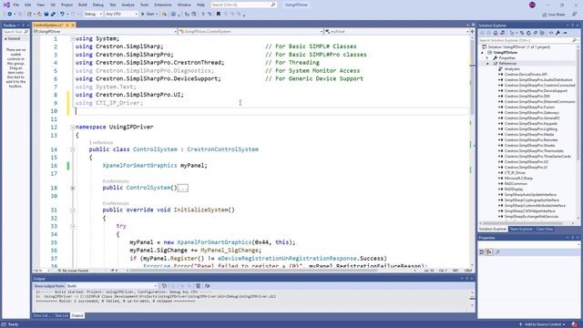This screenshot has width=583, height=328.
Task: Switch to the Team Explorer tab
Action: coord(521,229)
